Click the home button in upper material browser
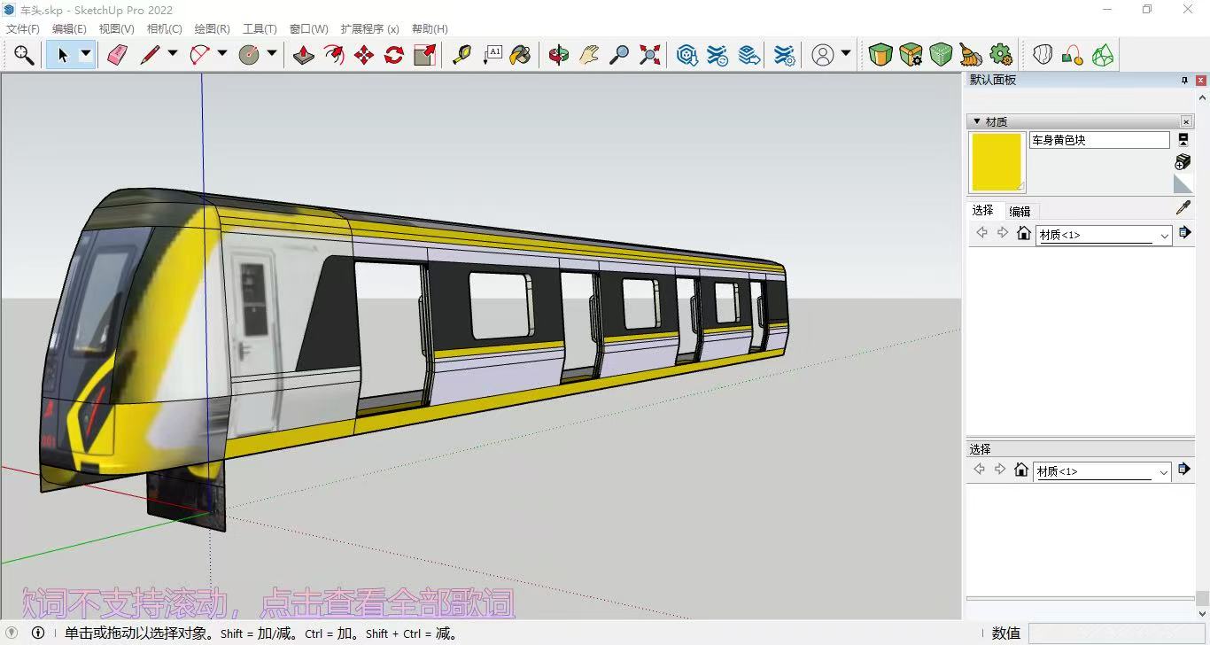This screenshot has height=645, width=1210. point(1023,233)
